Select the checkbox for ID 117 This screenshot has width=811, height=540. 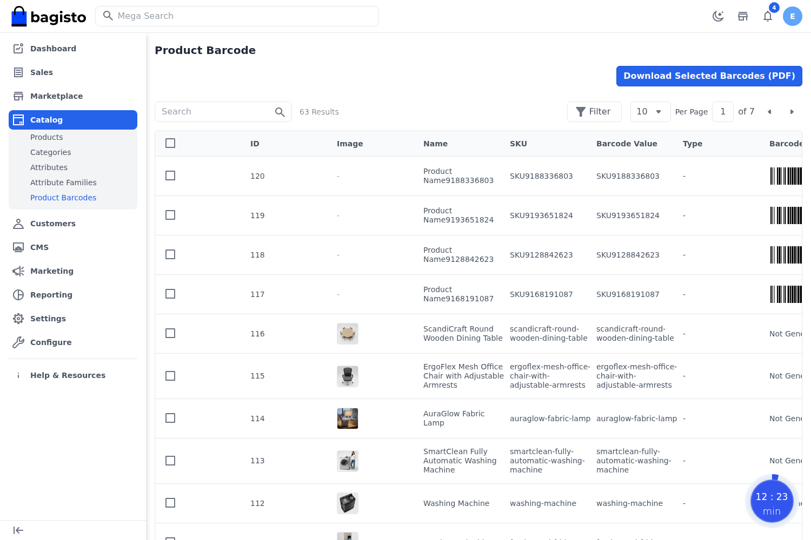(170, 294)
